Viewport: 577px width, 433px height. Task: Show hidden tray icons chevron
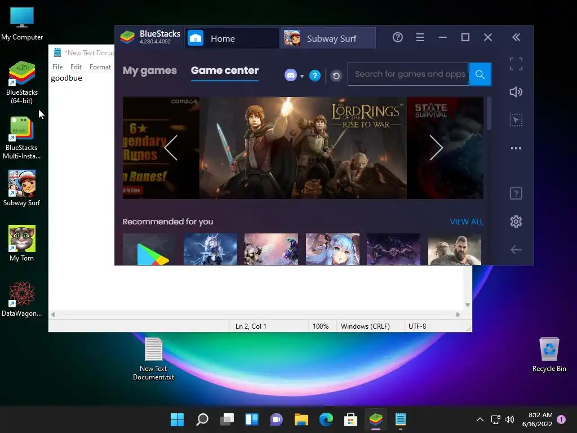(480, 419)
